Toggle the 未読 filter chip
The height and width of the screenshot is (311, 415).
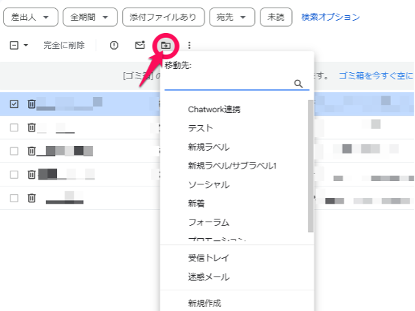click(276, 17)
